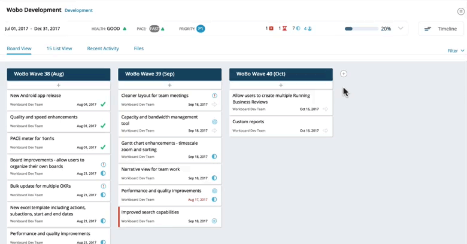This screenshot has height=244, width=467.
Task: Open the New Android app release card
Action: tap(59, 100)
